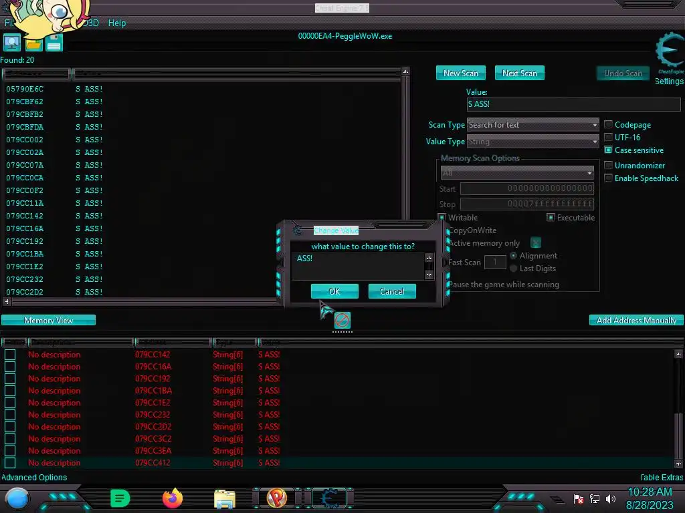Click the flag notification tray icon

point(579,498)
